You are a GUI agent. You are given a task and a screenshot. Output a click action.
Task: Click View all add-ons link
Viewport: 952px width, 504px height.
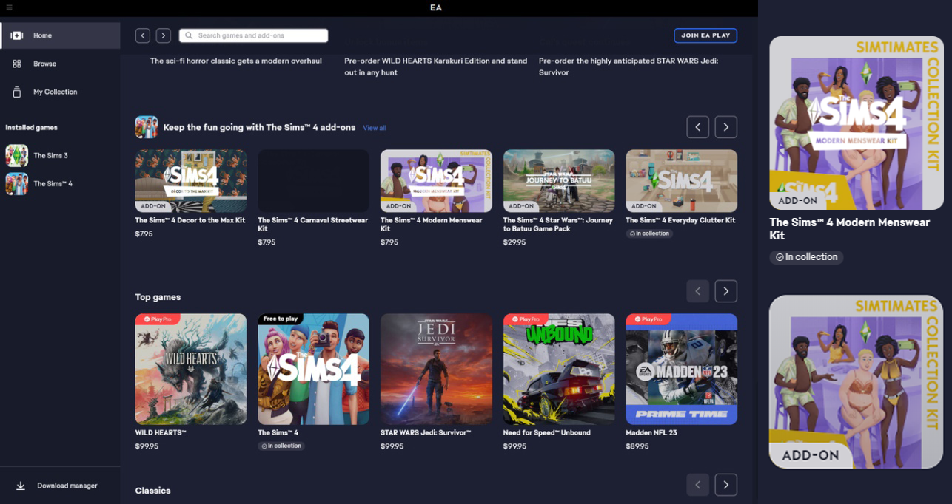pyautogui.click(x=374, y=128)
